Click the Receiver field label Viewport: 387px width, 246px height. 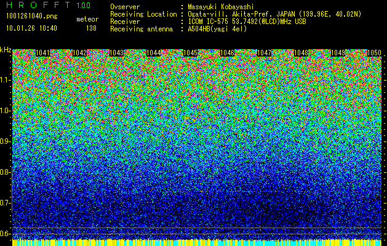click(x=125, y=22)
